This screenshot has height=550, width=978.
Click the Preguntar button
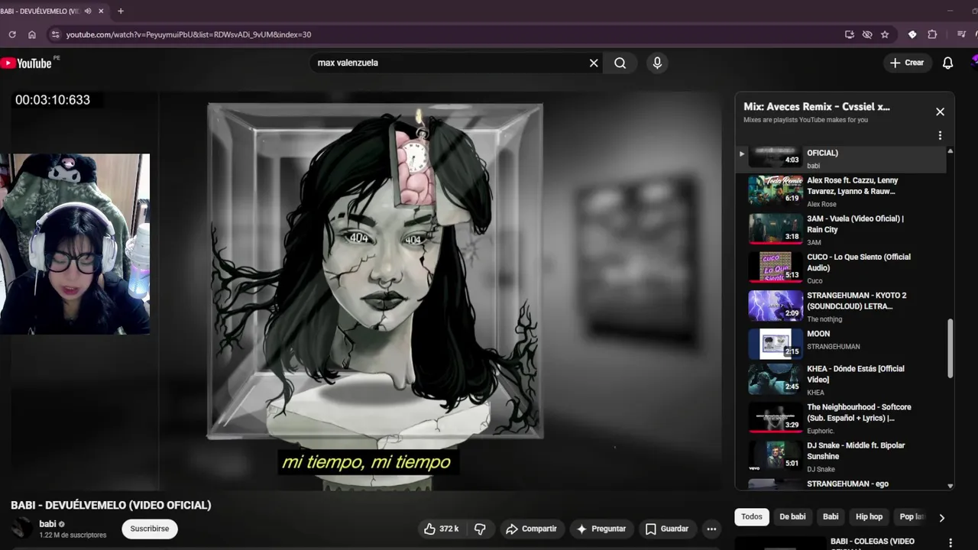(601, 529)
